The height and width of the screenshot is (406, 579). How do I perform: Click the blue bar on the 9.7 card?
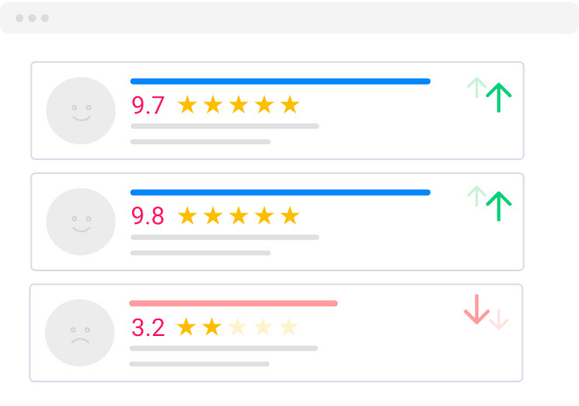(x=280, y=81)
